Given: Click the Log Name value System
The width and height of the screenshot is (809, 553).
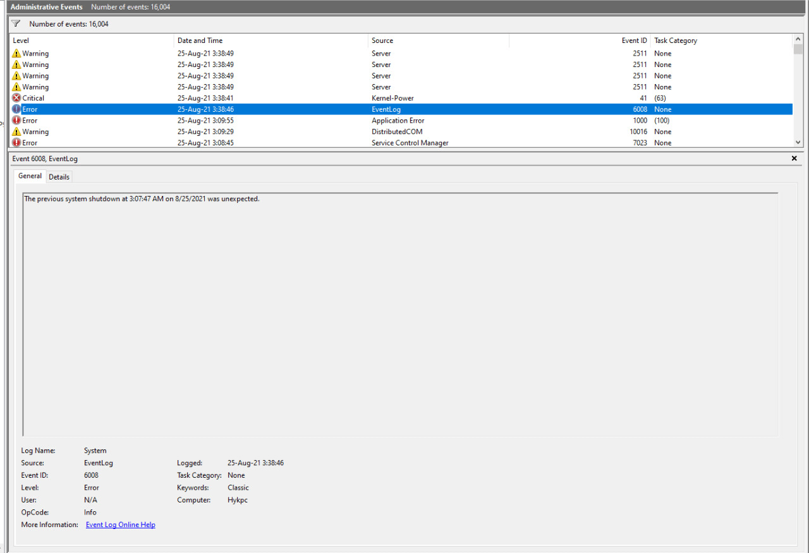Looking at the screenshot, I should [95, 451].
